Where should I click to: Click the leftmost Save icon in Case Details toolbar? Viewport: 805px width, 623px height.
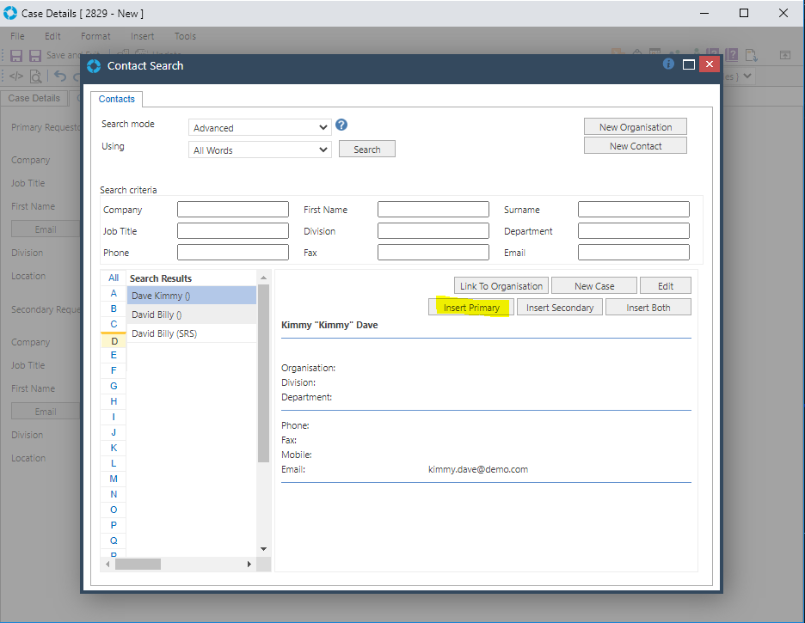[x=16, y=55]
